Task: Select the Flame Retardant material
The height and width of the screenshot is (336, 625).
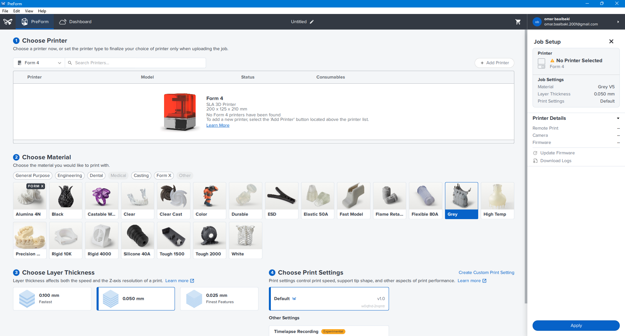Action: [x=390, y=201]
